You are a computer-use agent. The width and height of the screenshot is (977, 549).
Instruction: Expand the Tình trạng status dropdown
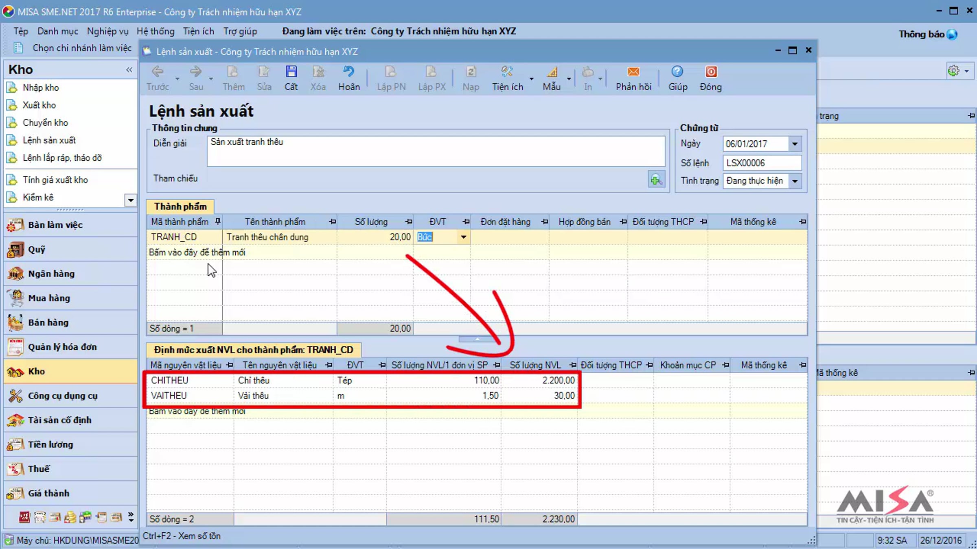coord(795,181)
